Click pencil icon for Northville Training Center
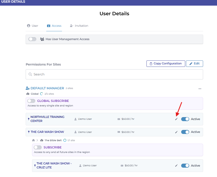The height and width of the screenshot is (177, 217). pos(176,119)
